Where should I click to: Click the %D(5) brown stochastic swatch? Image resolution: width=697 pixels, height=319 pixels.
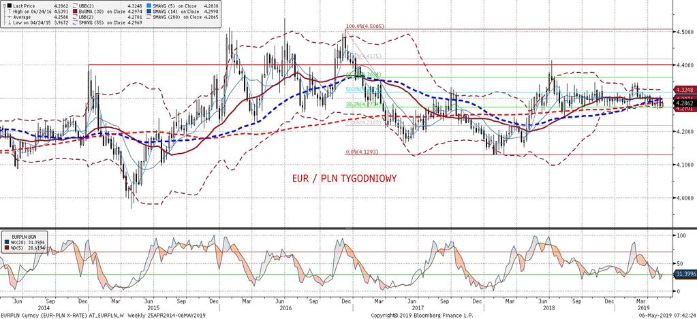click(x=7, y=248)
